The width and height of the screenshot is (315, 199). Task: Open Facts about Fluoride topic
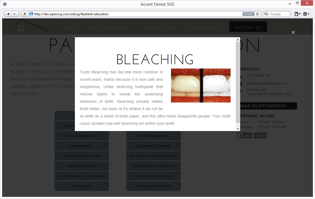[82, 166]
